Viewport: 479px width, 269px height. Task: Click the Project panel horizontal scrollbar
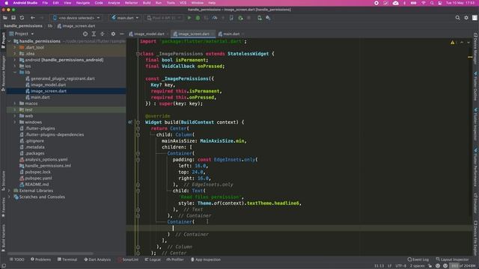tap(50, 253)
